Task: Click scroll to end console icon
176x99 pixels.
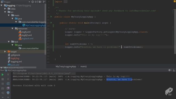Action: (x=8, y=88)
